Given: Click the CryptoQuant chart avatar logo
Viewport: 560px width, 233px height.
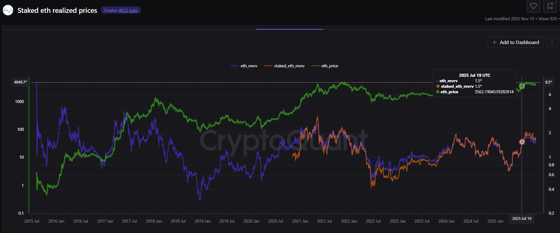Looking at the screenshot, I should click(x=8, y=10).
